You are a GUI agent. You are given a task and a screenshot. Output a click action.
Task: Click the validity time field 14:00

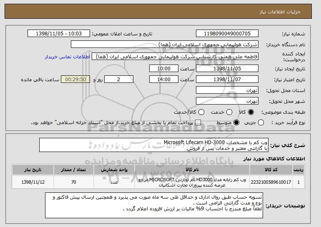[x=164, y=80]
